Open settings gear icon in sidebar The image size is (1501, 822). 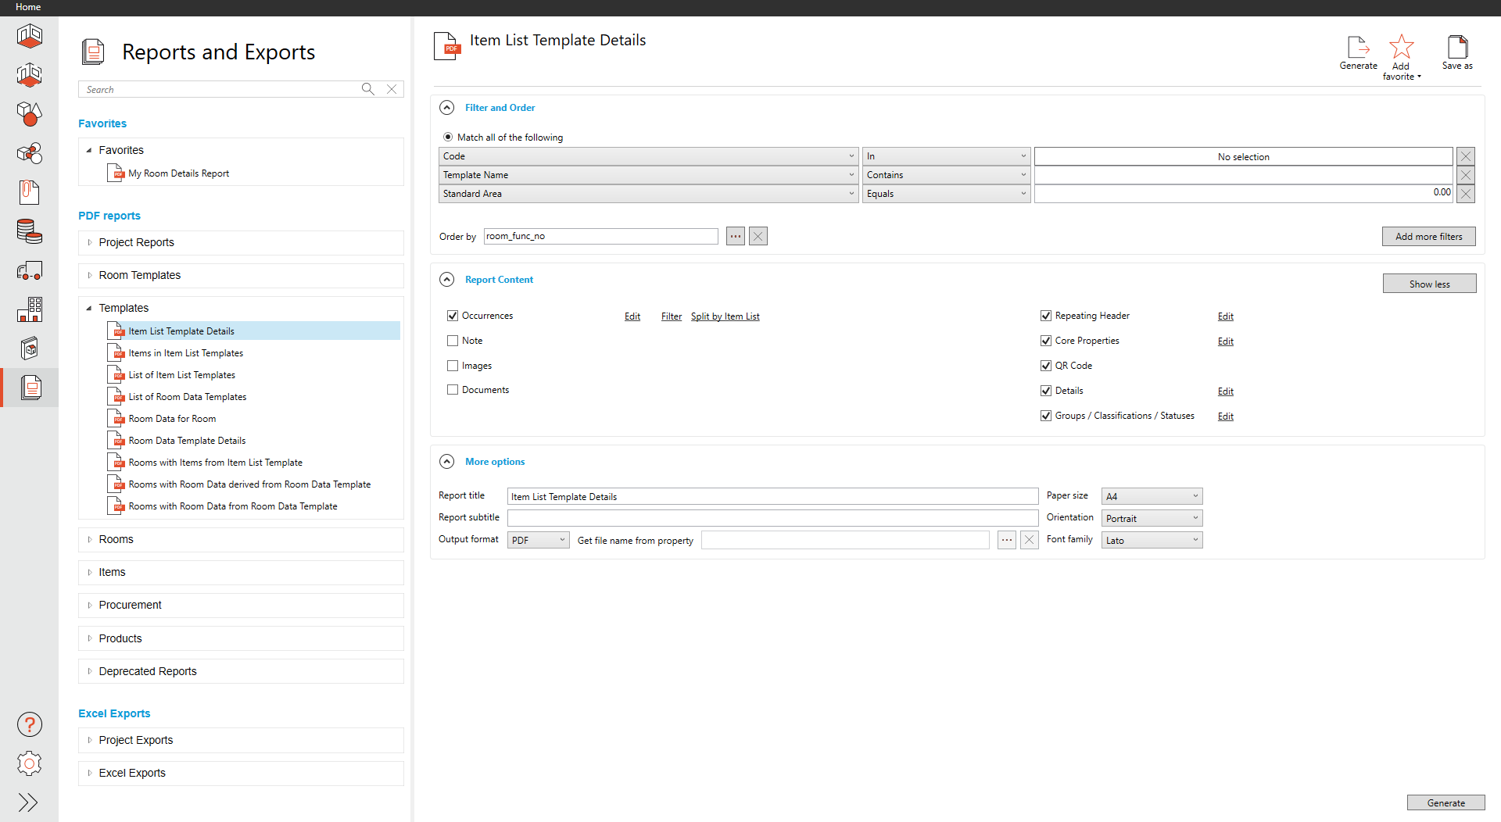(30, 763)
